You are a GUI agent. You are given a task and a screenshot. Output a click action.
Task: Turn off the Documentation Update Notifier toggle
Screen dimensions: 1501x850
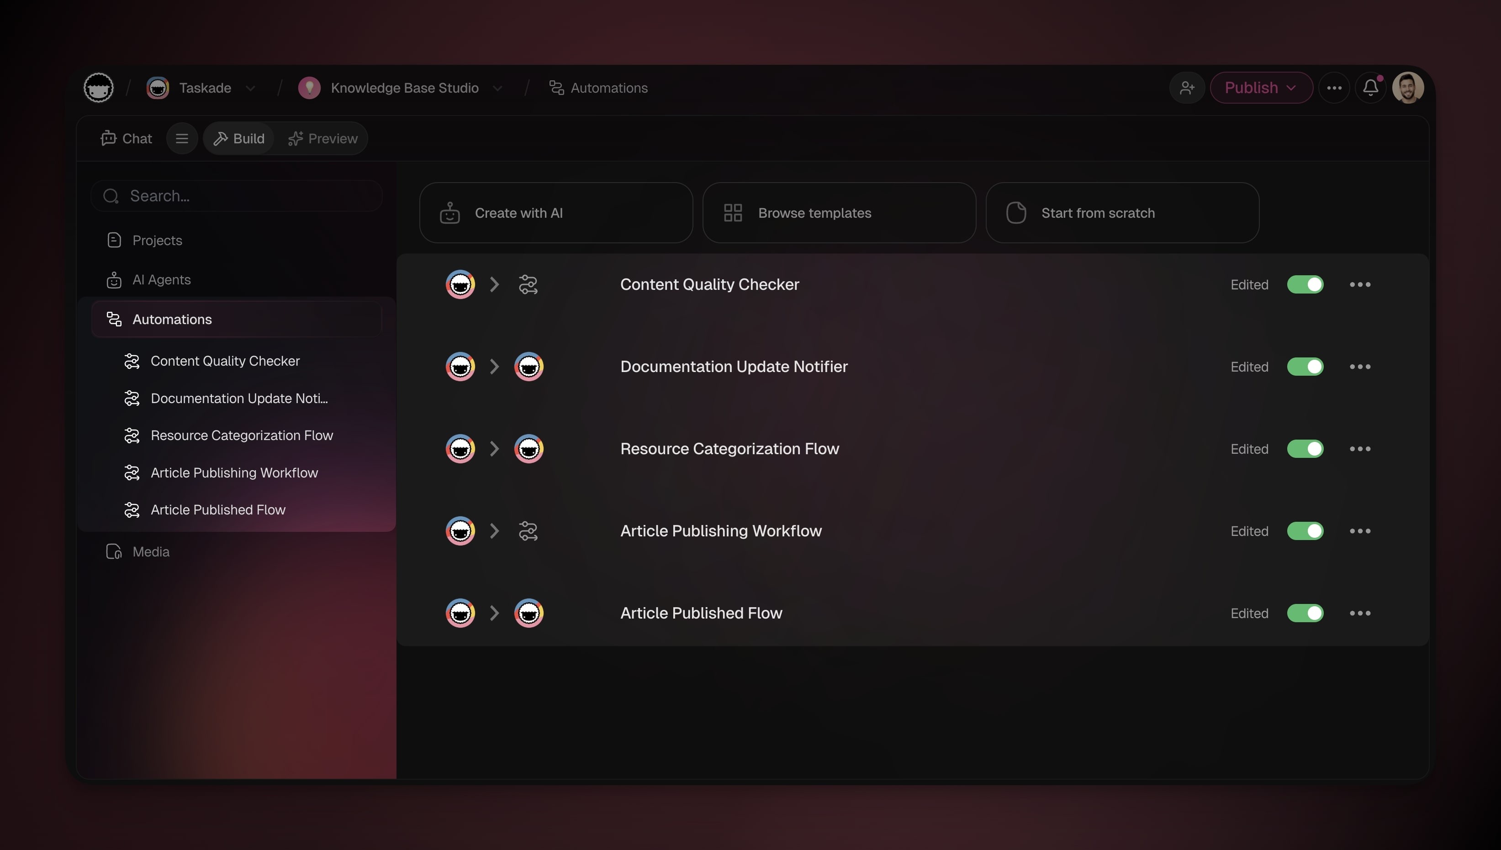[1305, 367]
